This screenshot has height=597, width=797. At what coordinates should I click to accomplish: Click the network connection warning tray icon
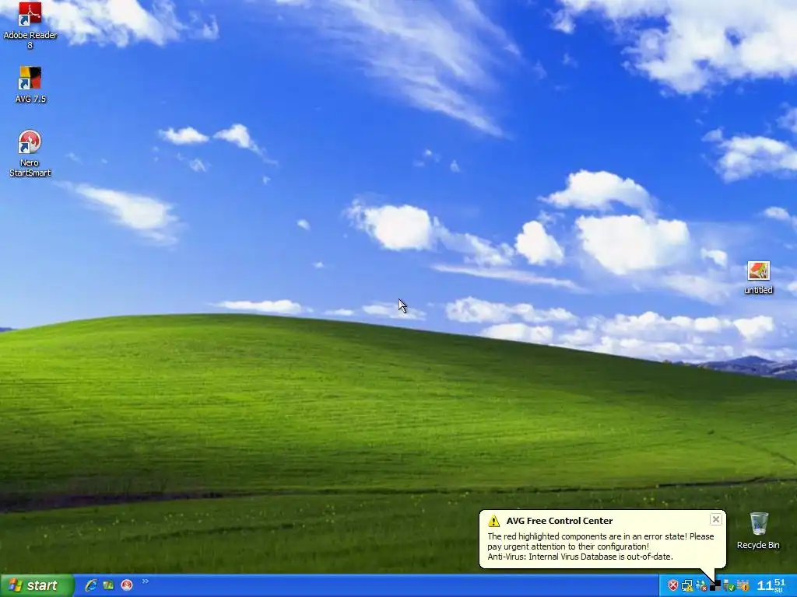[x=687, y=585]
